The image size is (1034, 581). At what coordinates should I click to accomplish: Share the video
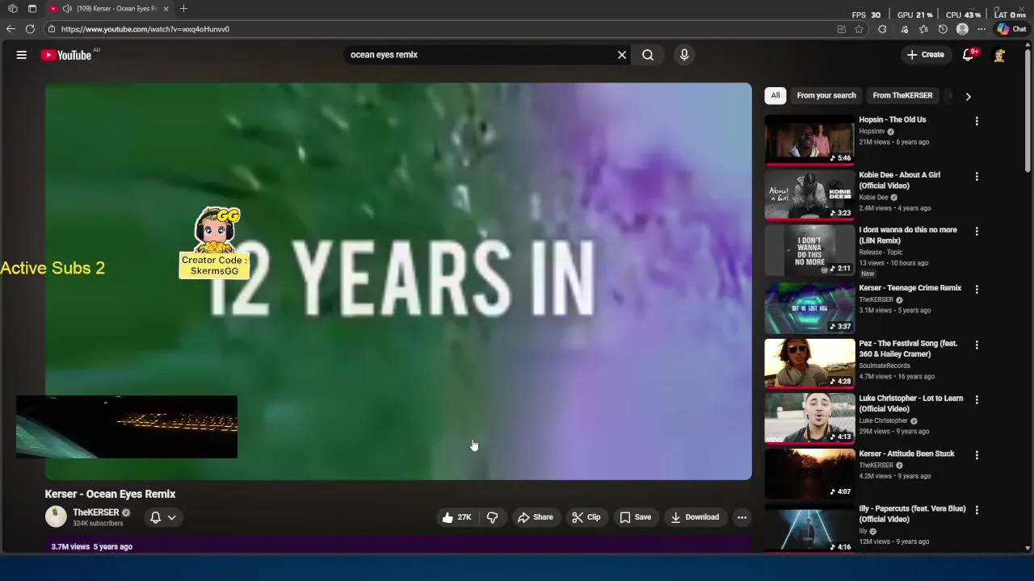536,517
